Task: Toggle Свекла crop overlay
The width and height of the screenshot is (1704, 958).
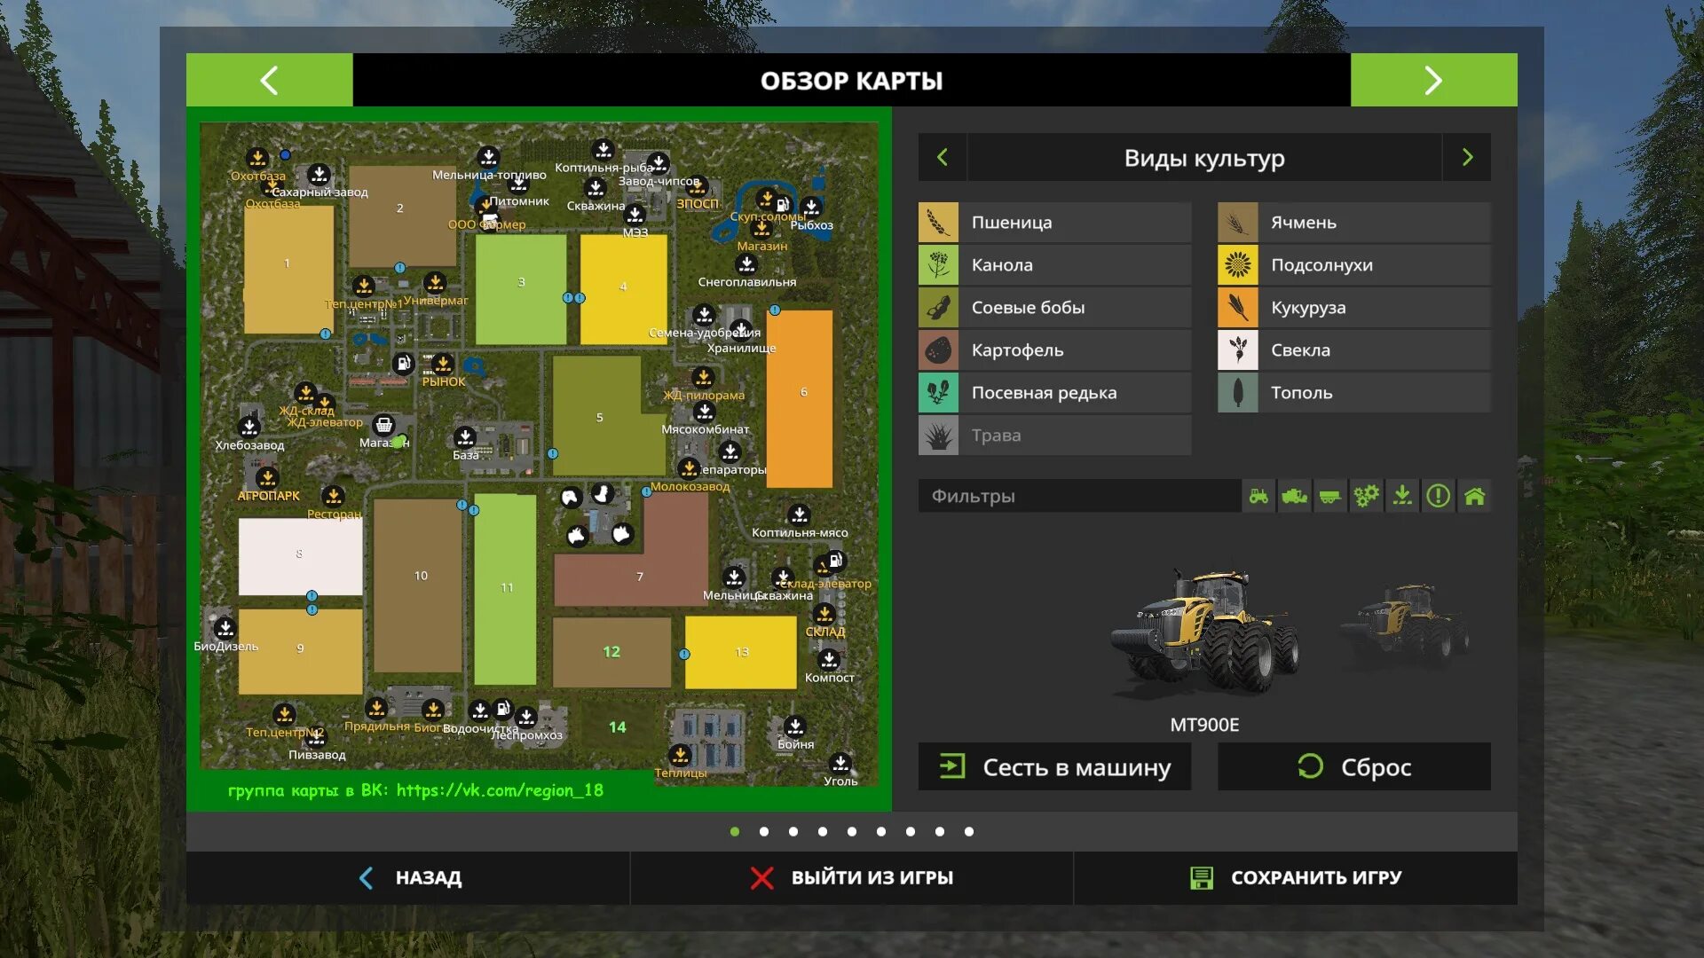Action: pos(1353,350)
